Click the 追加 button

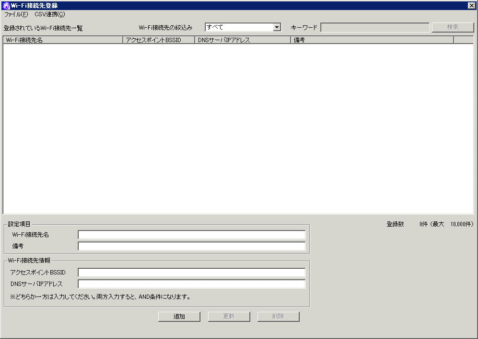[179, 317]
